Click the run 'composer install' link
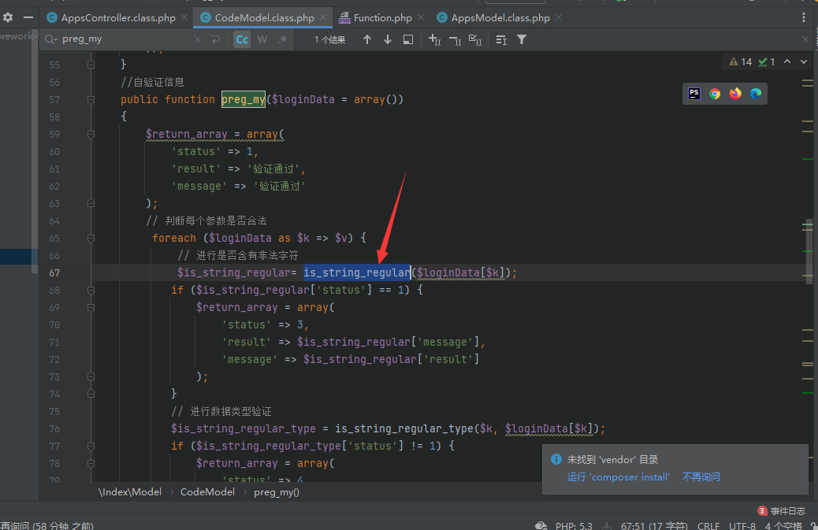 point(618,477)
